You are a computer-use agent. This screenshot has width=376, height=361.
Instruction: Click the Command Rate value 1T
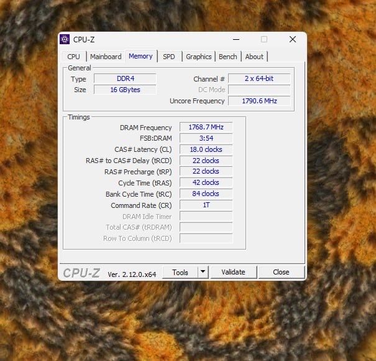click(206, 205)
